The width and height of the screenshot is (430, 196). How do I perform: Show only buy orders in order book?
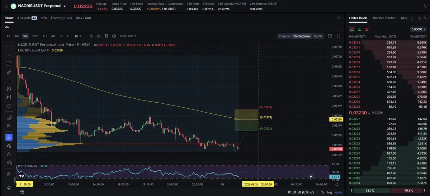coord(359,29)
